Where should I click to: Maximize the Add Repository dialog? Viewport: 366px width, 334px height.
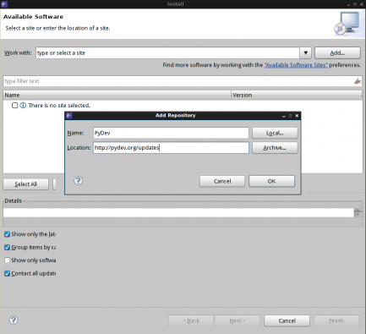point(290,116)
